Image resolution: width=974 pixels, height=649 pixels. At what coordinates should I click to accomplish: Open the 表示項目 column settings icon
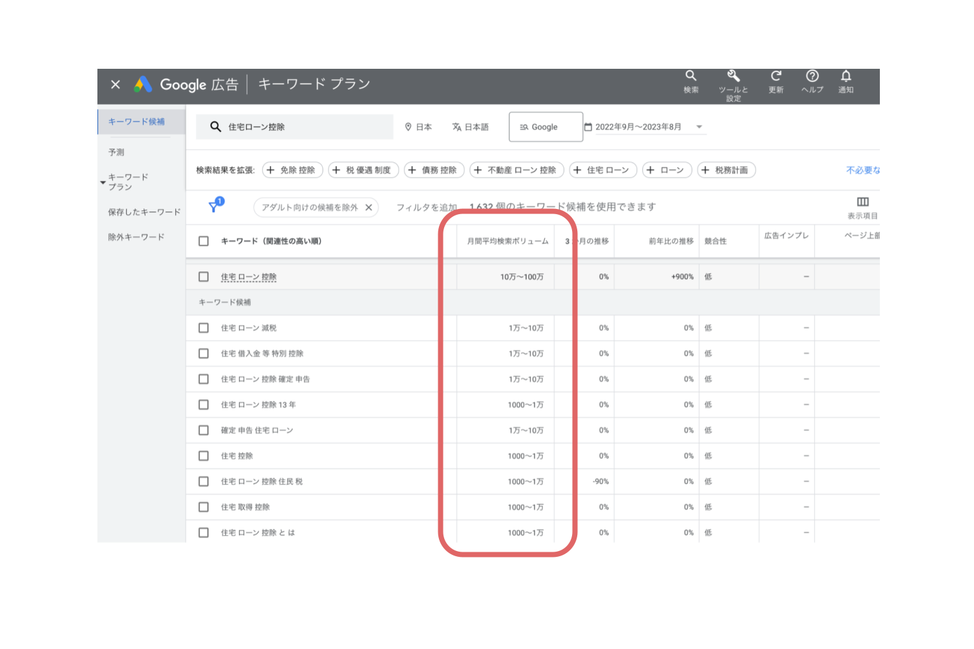[862, 202]
